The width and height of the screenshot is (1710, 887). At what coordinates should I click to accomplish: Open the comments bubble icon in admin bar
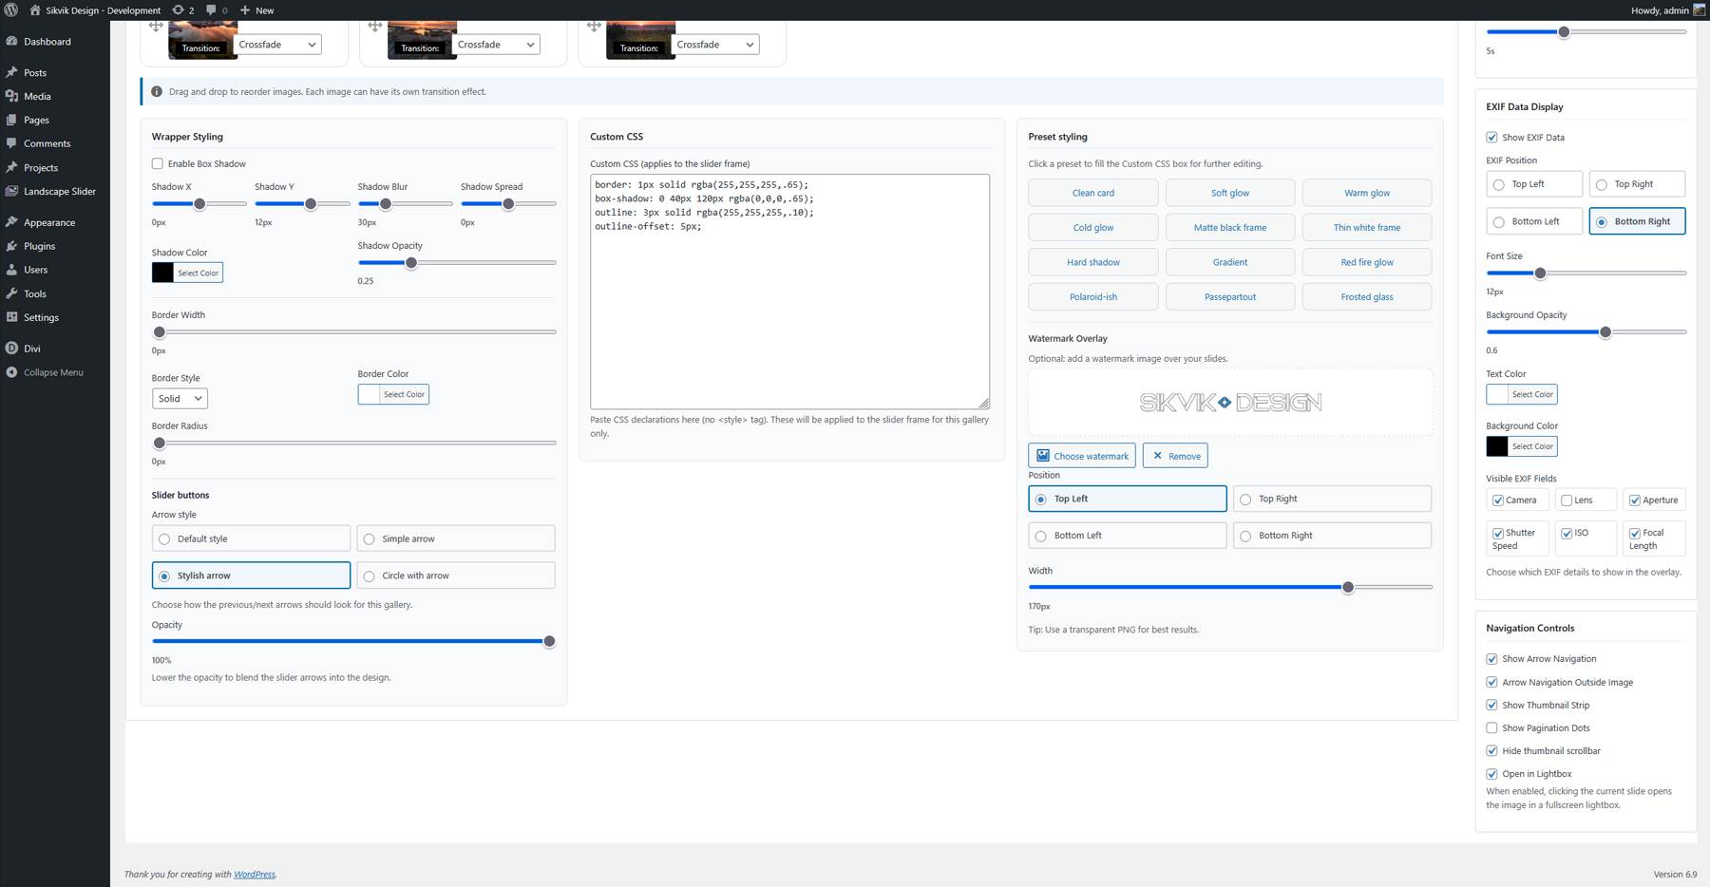click(212, 10)
